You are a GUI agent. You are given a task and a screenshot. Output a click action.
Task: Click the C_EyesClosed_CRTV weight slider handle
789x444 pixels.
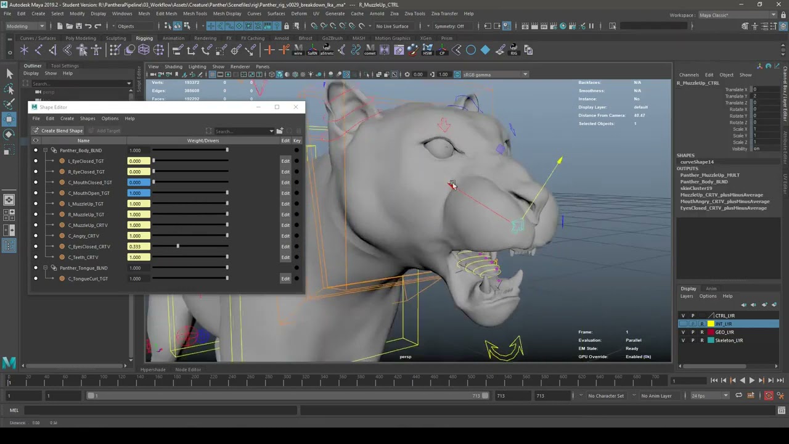pyautogui.click(x=178, y=247)
